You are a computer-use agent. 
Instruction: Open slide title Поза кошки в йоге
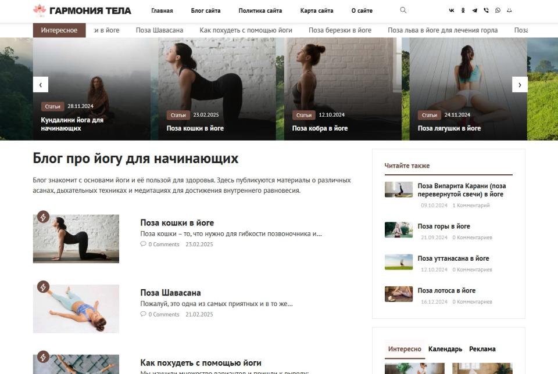(x=195, y=128)
